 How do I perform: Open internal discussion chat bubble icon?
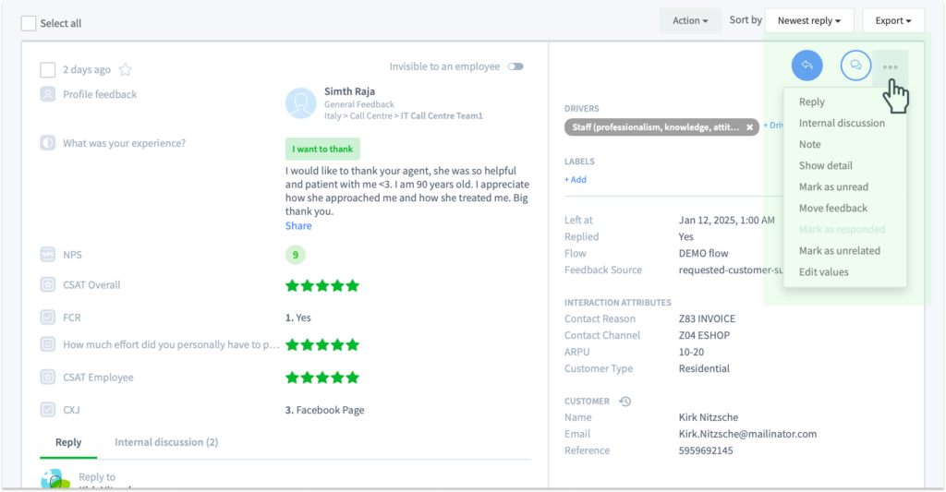(x=855, y=66)
